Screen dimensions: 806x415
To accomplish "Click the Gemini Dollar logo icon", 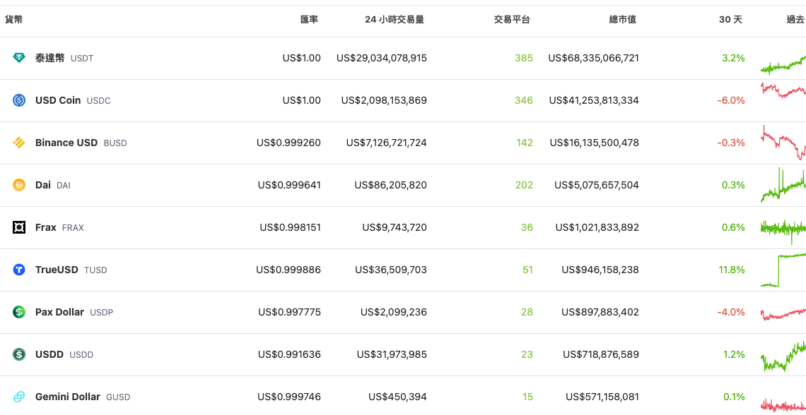I will click(19, 397).
